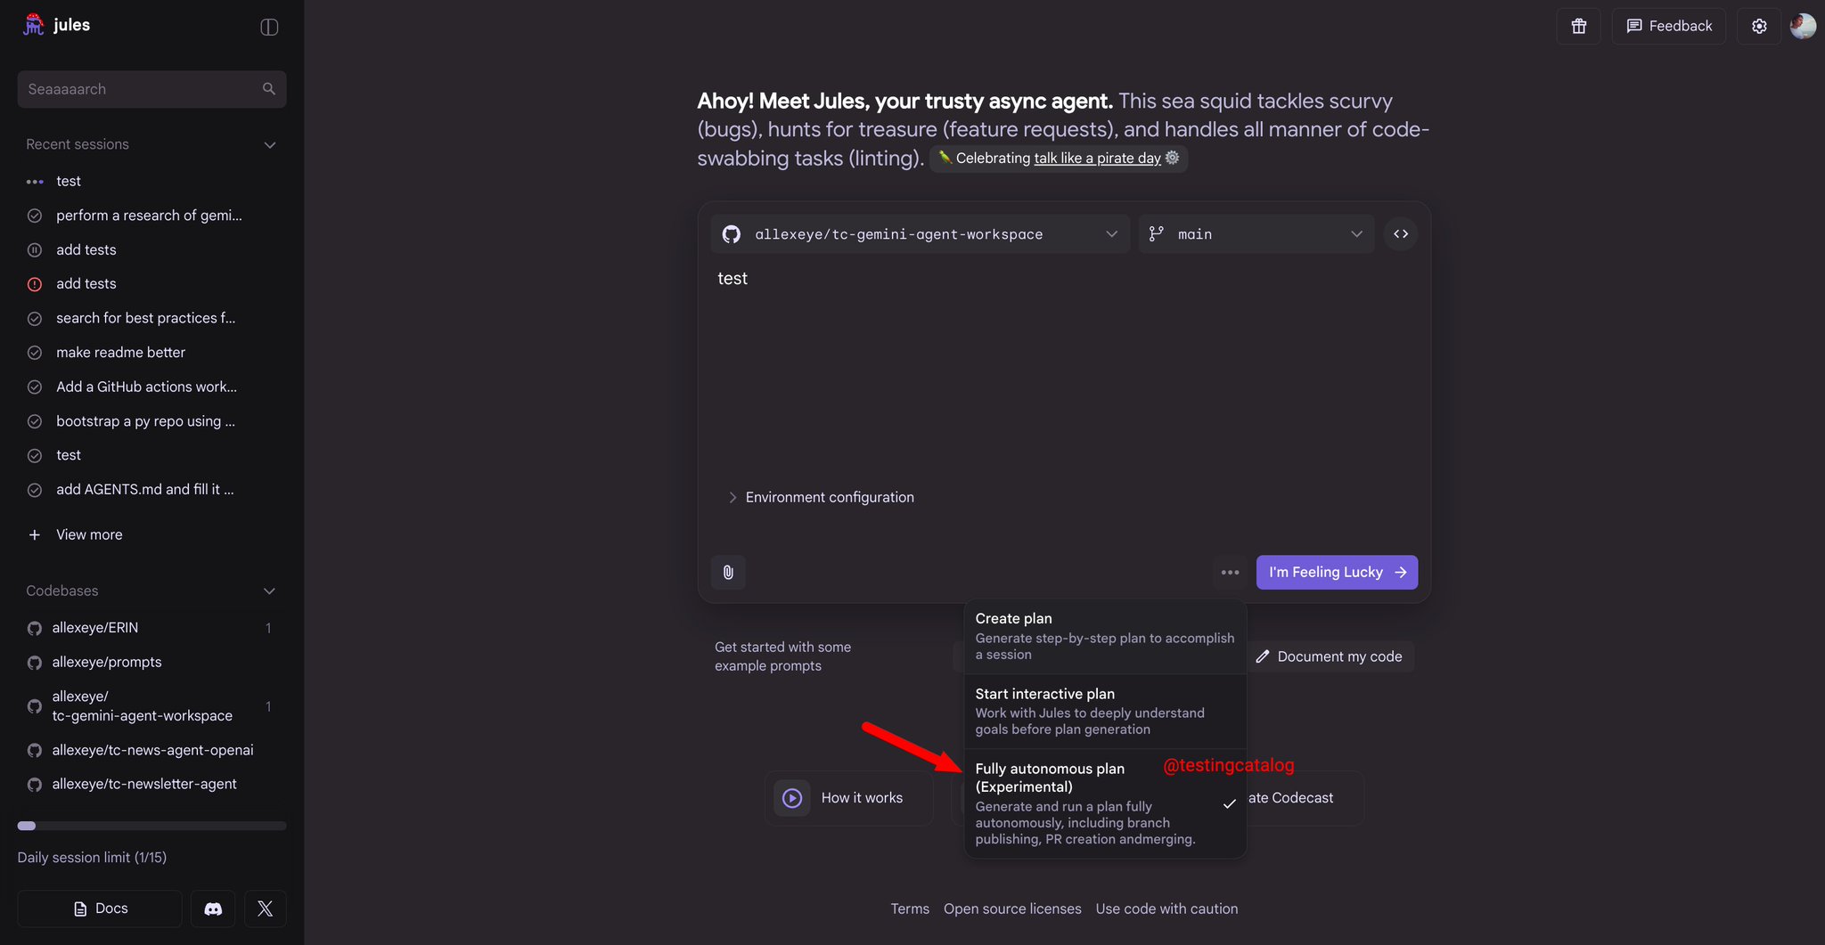1825x945 pixels.
Task: Select Fully autonomous plan (Experimental)
Action: 1105,803
